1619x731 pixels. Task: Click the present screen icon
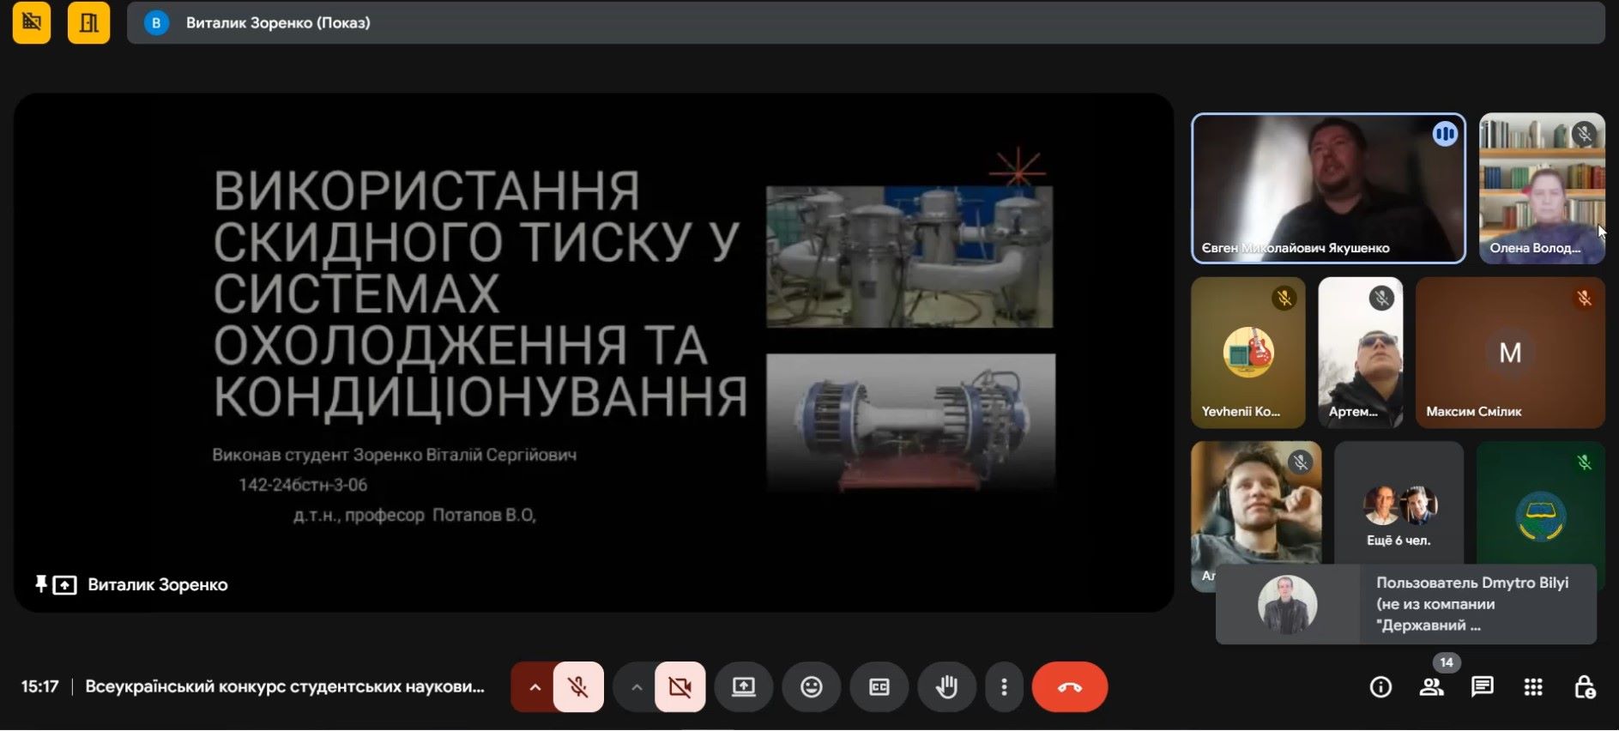pyautogui.click(x=743, y=687)
